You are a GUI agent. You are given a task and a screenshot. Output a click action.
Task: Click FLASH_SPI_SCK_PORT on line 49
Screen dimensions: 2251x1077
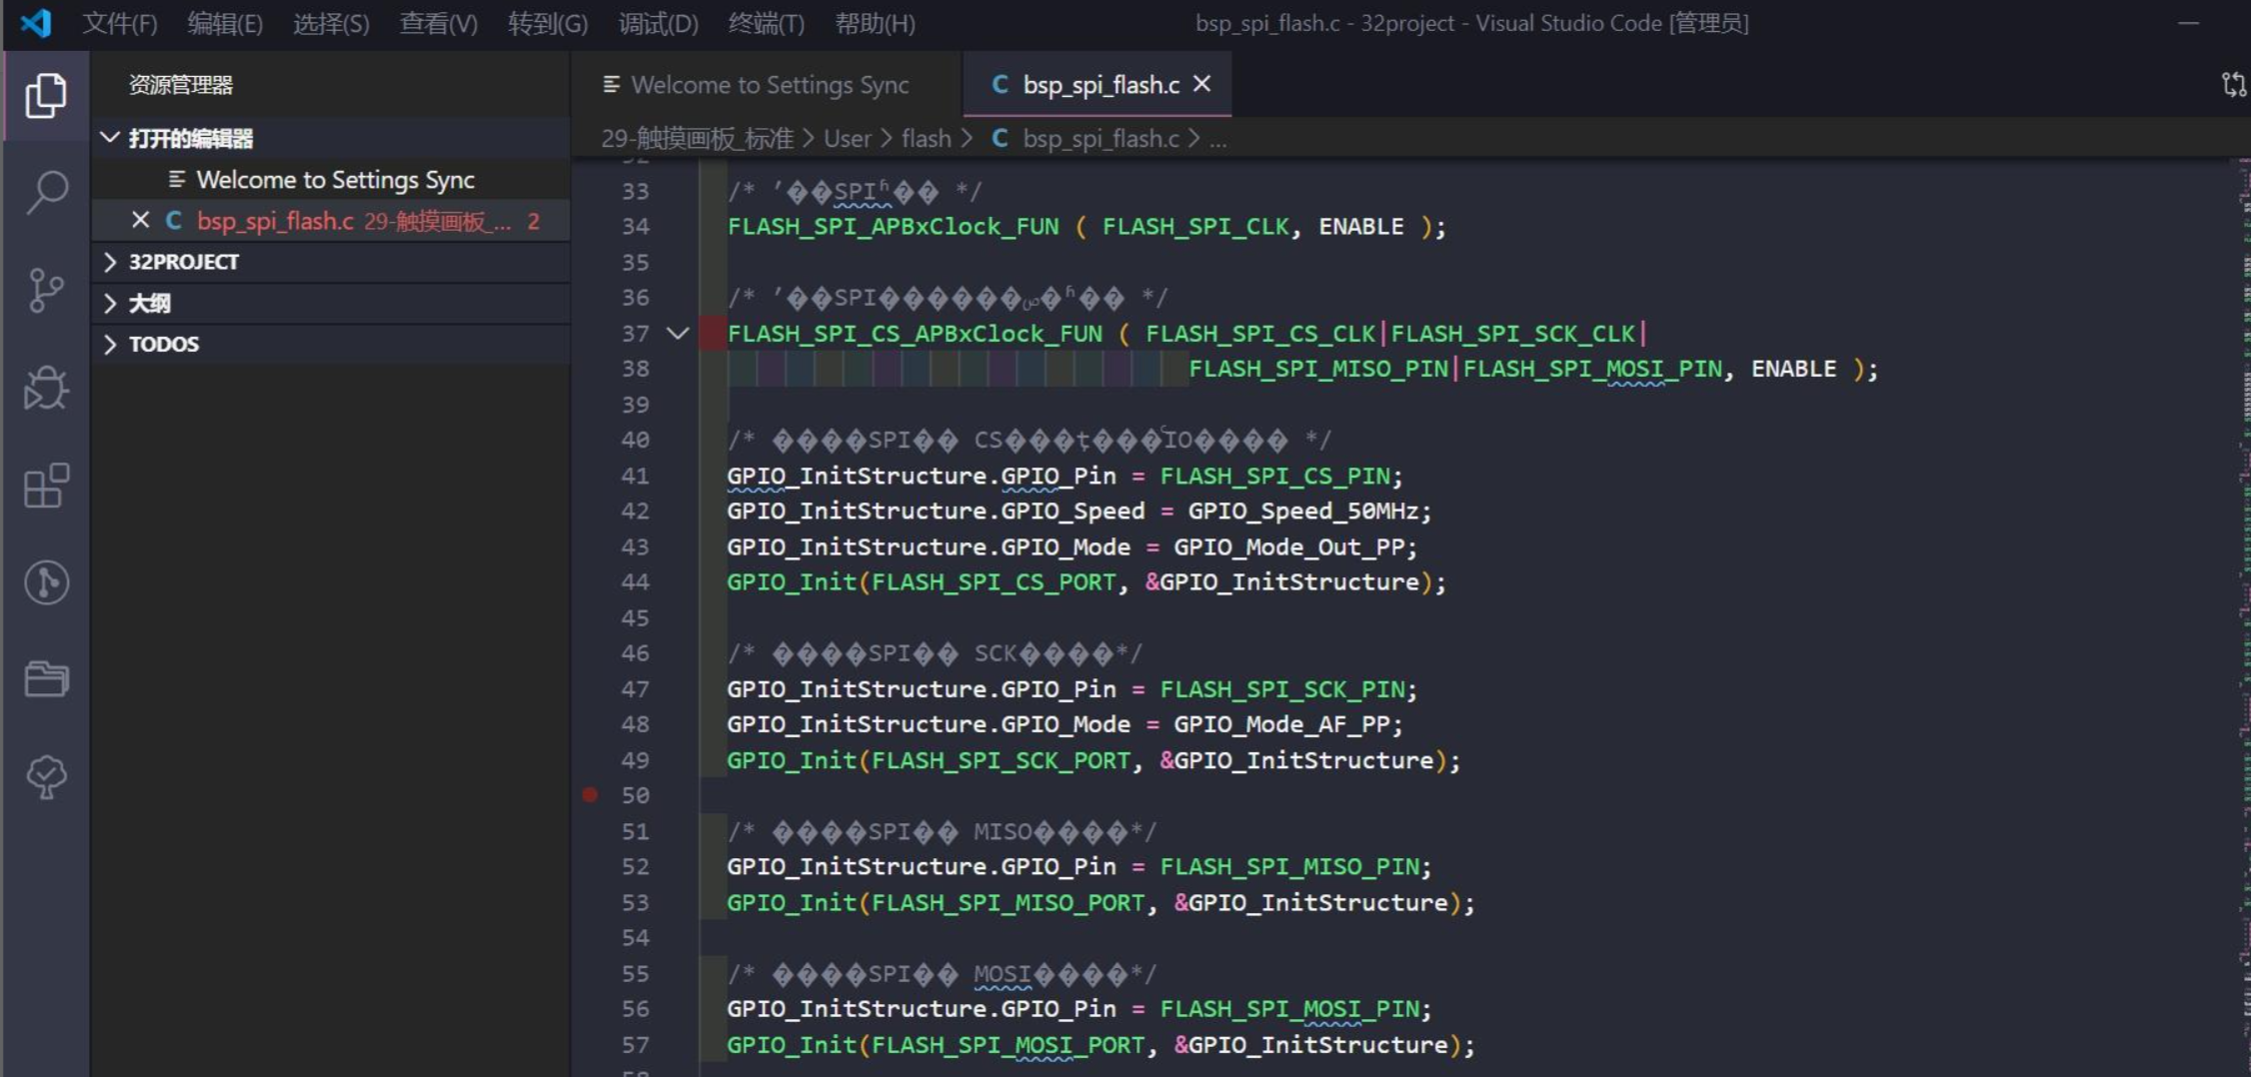coord(1000,760)
